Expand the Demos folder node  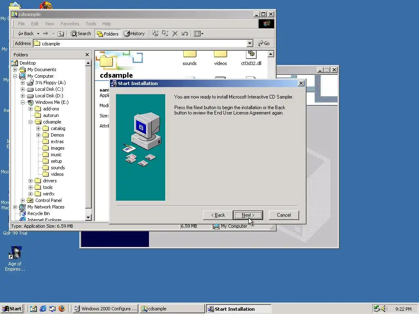[38, 135]
